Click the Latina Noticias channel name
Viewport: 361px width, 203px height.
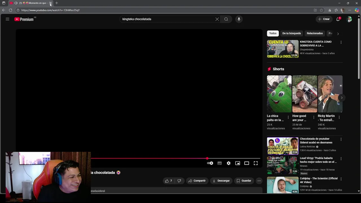[307, 147]
